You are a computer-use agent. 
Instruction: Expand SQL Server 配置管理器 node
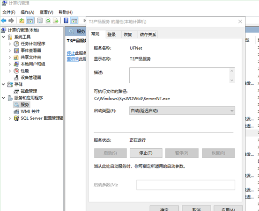(10, 118)
